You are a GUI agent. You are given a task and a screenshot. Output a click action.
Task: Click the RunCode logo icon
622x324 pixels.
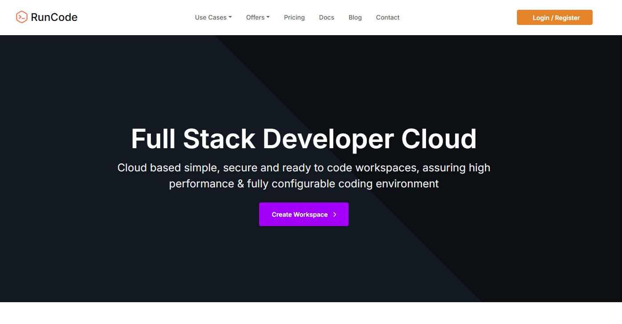[x=21, y=17]
